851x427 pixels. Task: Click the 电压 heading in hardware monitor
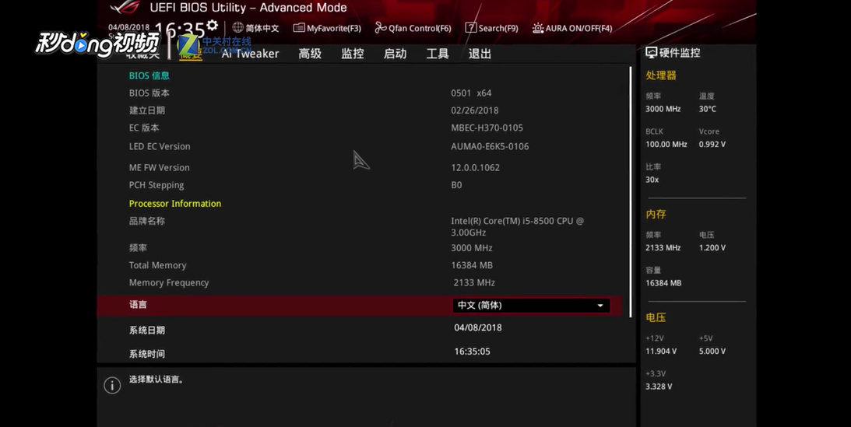[656, 317]
